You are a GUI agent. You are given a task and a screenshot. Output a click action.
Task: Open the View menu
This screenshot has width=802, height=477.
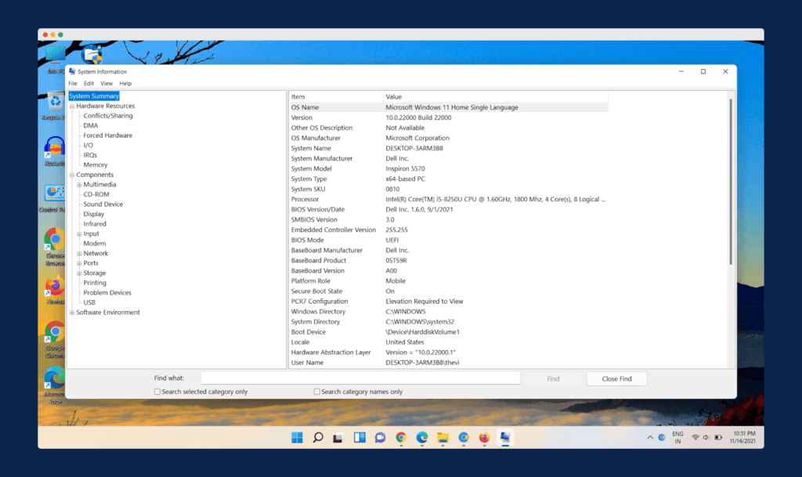point(107,83)
